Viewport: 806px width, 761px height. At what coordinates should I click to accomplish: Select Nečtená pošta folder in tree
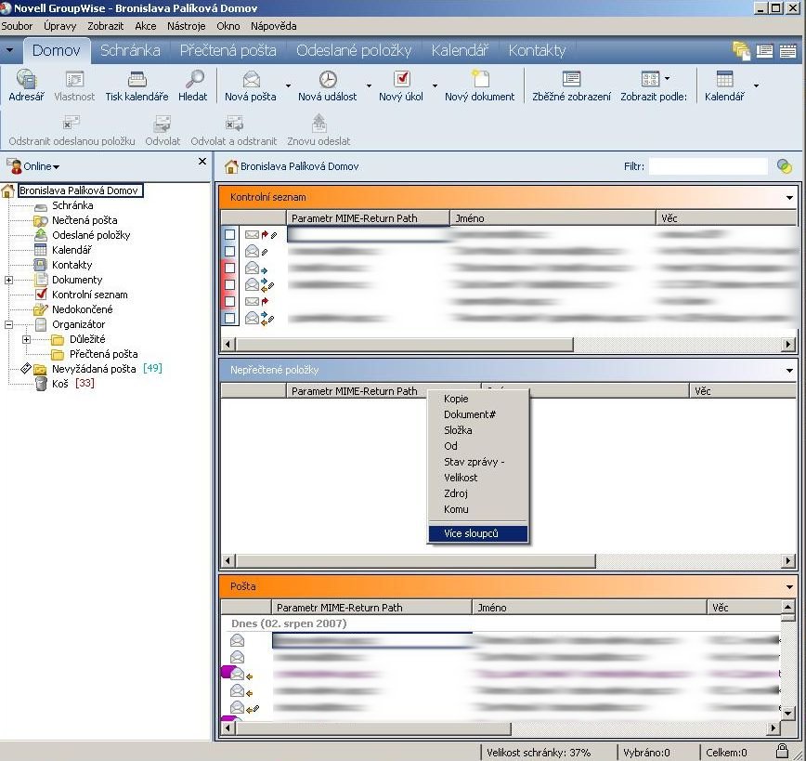[84, 220]
